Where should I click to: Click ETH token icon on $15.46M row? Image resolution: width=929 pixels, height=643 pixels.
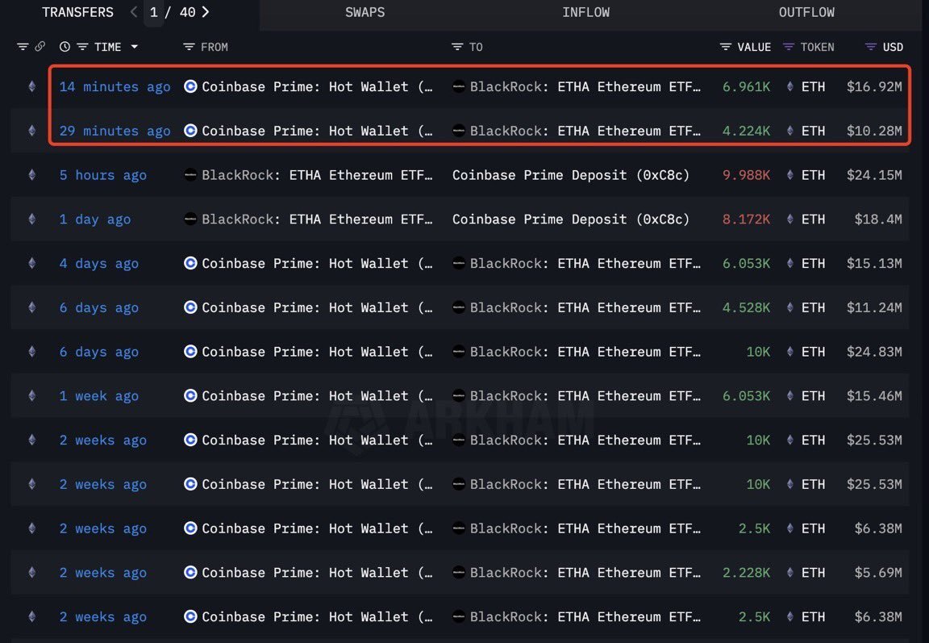pyautogui.click(x=789, y=396)
